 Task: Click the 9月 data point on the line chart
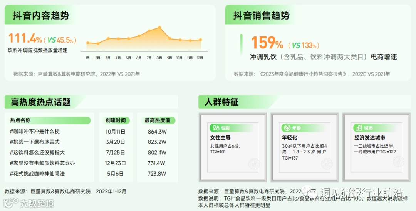coord(170,38)
